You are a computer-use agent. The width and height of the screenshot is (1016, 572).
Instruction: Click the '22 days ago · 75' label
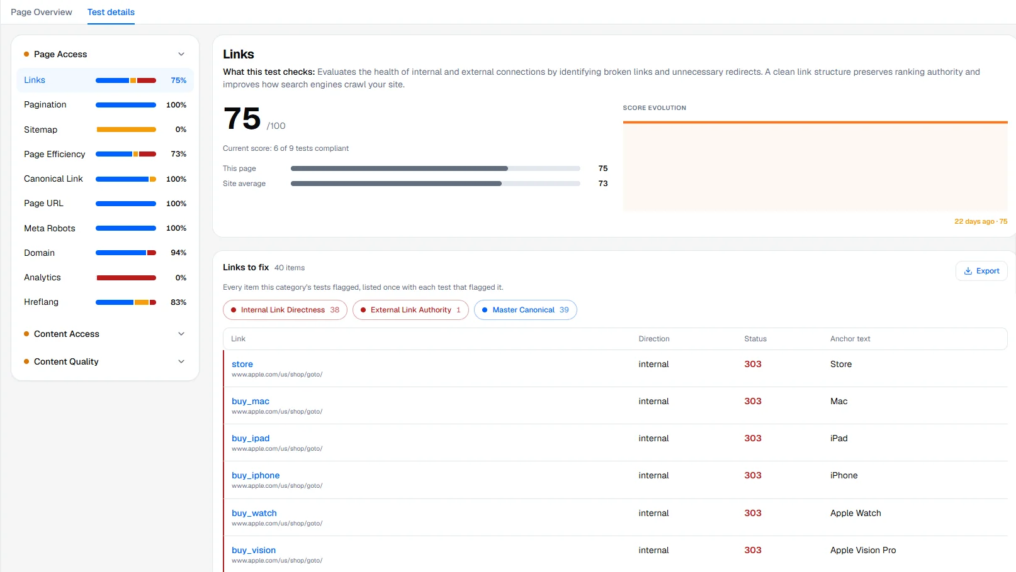tap(981, 221)
